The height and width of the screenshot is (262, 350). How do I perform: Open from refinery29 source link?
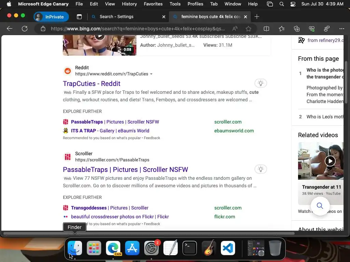coord(325,40)
